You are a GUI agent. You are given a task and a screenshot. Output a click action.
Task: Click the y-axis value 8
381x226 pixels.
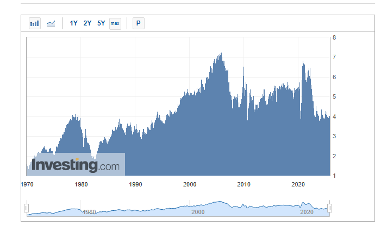pos(334,37)
